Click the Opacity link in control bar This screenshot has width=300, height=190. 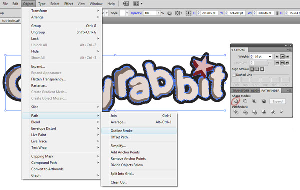tap(136, 13)
